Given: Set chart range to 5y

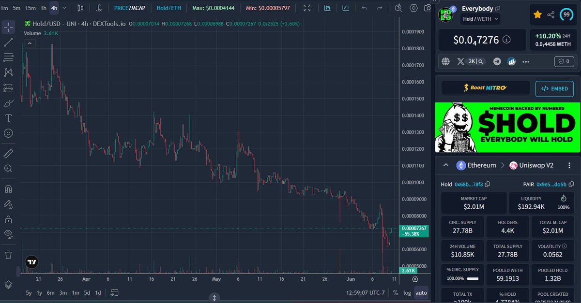Looking at the screenshot, I should [x=29, y=292].
